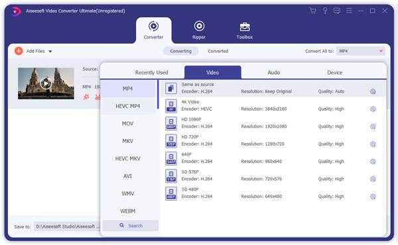Select 'Resolution: 640x480' text
The width and height of the screenshot is (398, 245).
[x=261, y=196]
